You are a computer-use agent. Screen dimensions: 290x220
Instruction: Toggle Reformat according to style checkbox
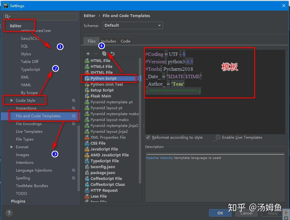(x=148, y=137)
